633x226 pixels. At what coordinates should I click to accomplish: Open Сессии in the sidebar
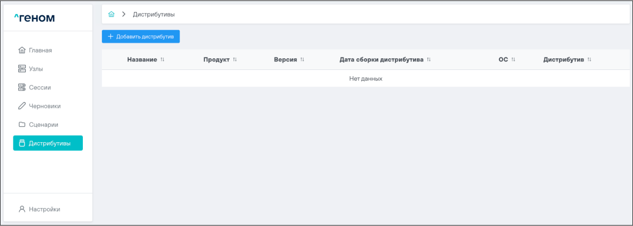[39, 88]
